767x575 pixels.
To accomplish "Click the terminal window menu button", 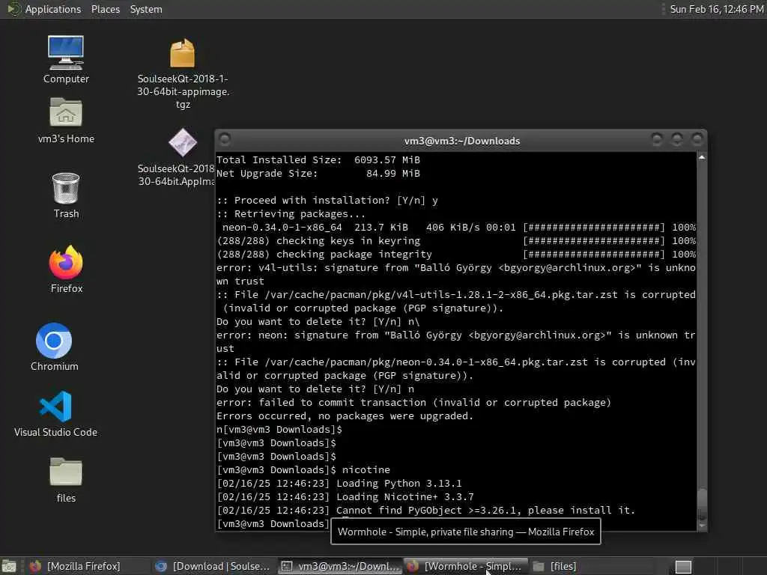I will (x=225, y=140).
